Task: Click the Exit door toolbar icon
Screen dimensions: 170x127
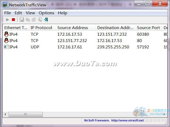Action: click(x=46, y=20)
